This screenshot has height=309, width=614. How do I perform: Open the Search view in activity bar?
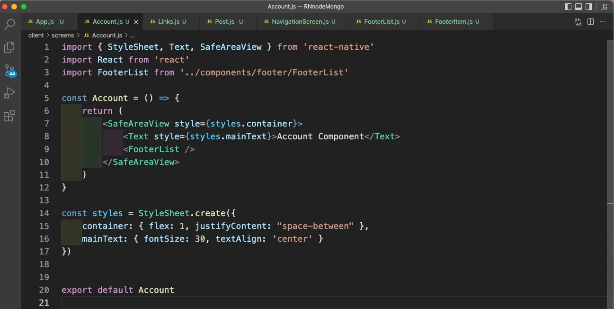(9, 24)
